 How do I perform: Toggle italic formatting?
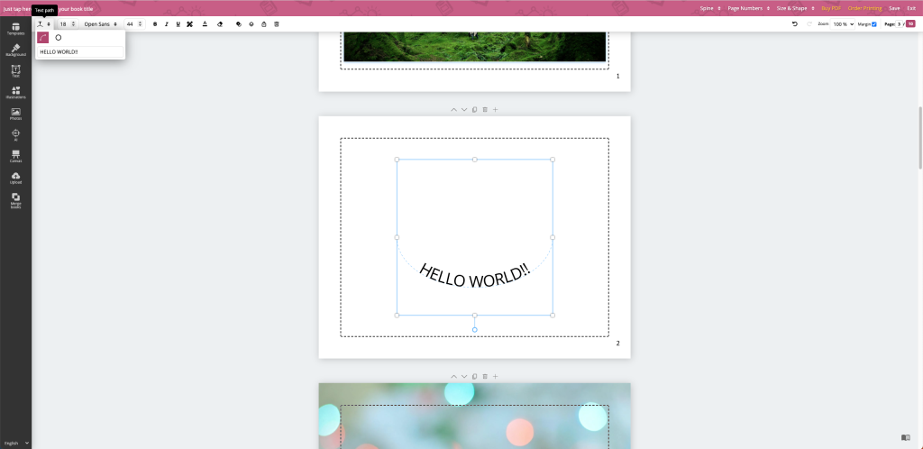[x=167, y=24]
